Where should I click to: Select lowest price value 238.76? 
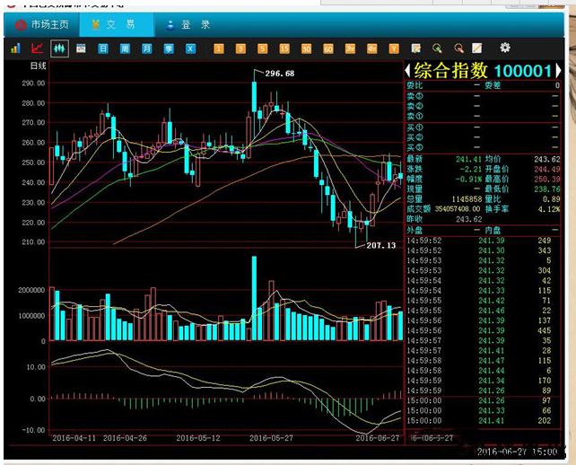coord(547,189)
